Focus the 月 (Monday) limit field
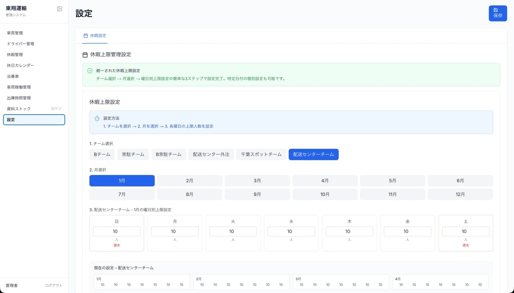Image resolution: width=514 pixels, height=293 pixels. point(175,231)
